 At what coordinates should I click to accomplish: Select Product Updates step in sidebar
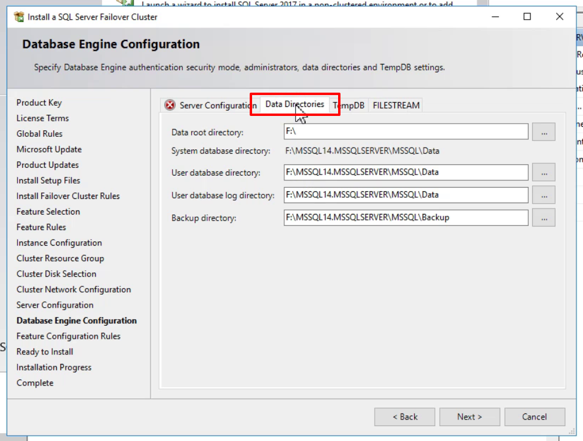(x=48, y=165)
